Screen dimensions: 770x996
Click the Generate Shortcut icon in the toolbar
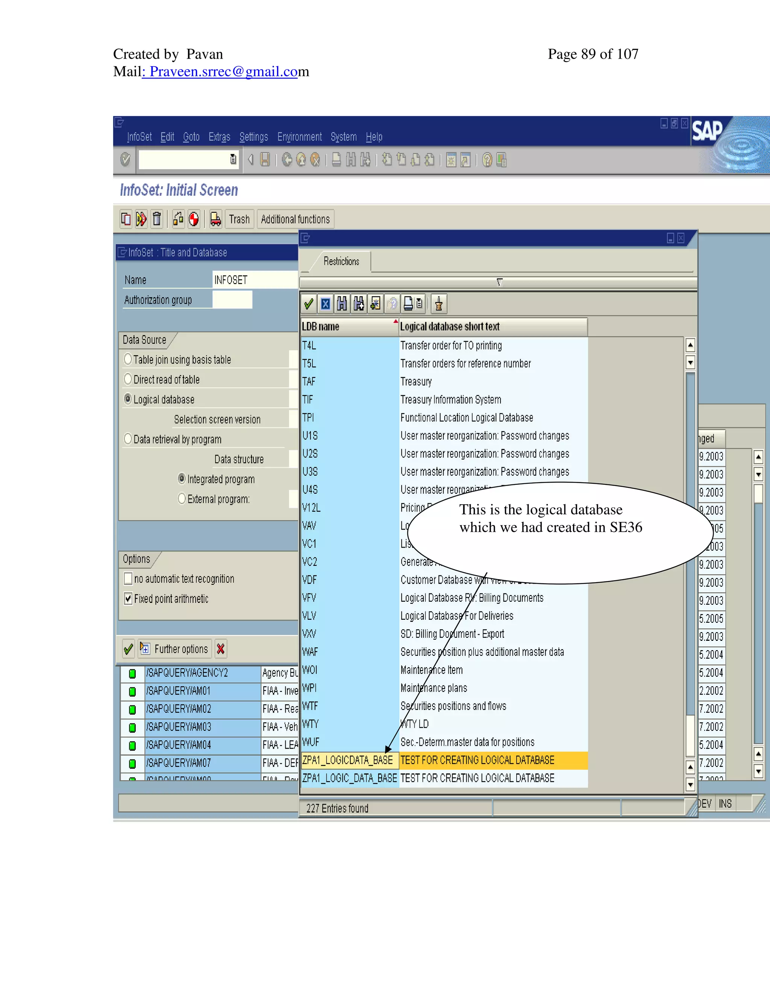click(465, 160)
